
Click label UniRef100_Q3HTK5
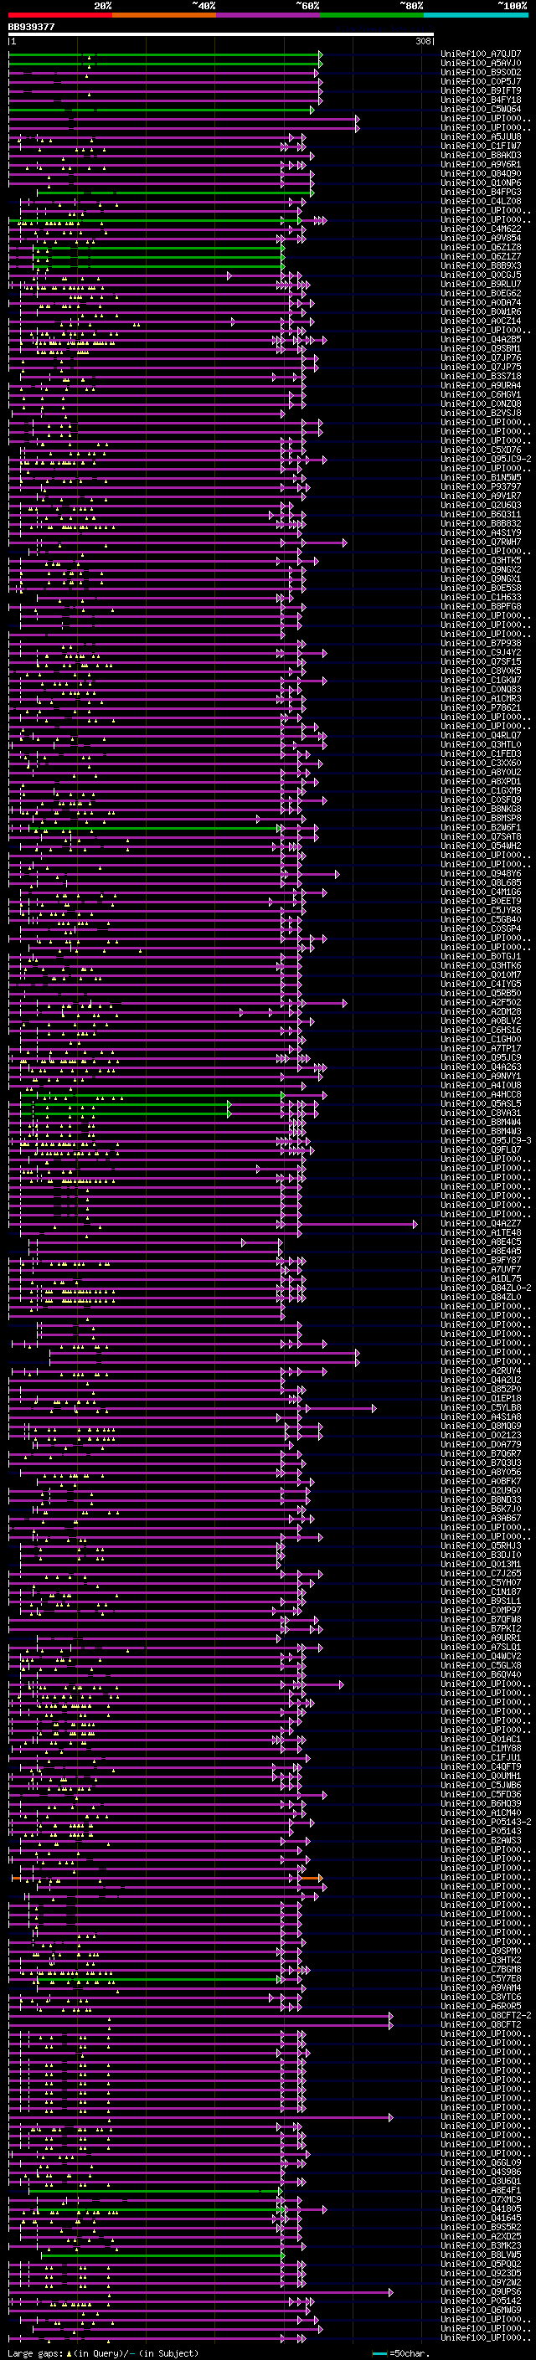pyautogui.click(x=481, y=561)
